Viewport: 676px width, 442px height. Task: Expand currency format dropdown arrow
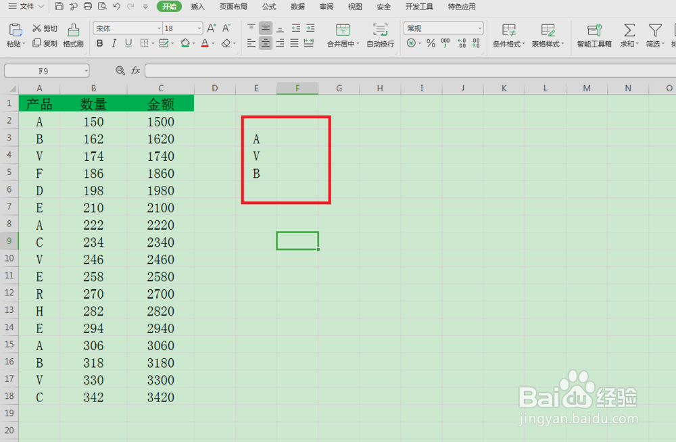(x=420, y=43)
